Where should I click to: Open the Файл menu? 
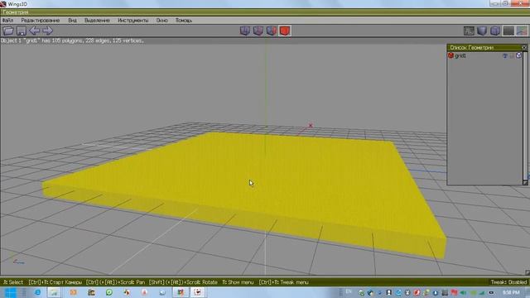(x=7, y=20)
